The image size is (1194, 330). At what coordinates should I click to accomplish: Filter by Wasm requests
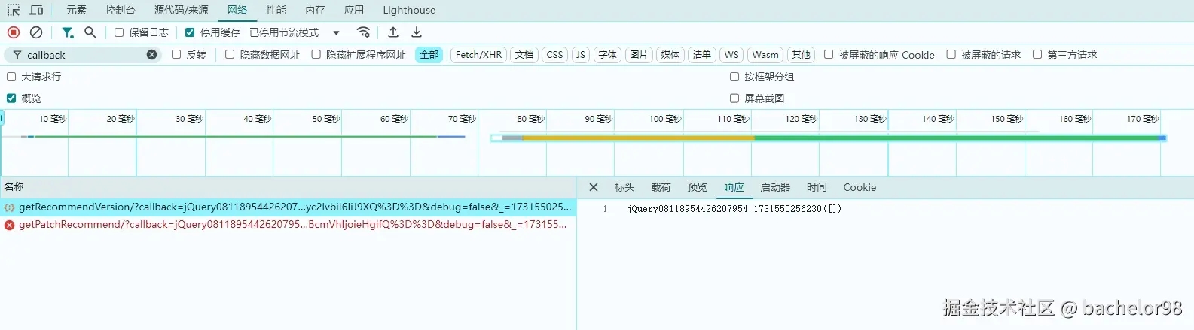coord(765,55)
